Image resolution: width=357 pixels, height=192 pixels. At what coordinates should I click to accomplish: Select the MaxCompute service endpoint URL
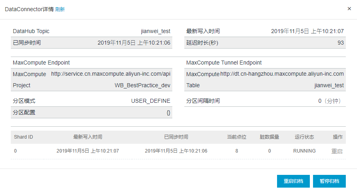click(111, 74)
